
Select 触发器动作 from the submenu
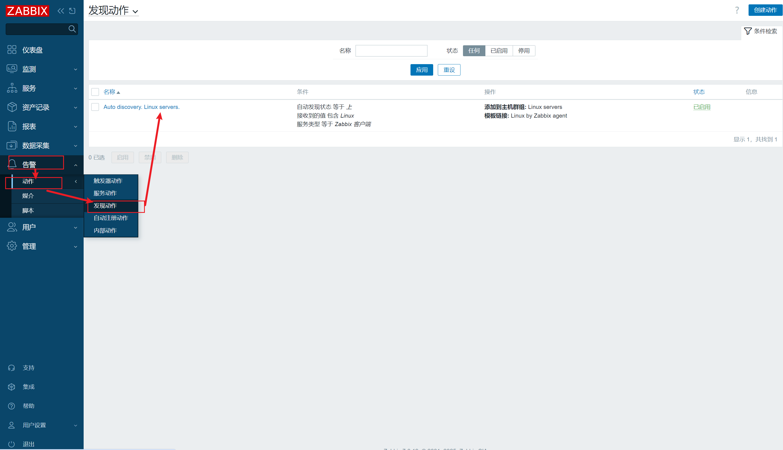[108, 181]
